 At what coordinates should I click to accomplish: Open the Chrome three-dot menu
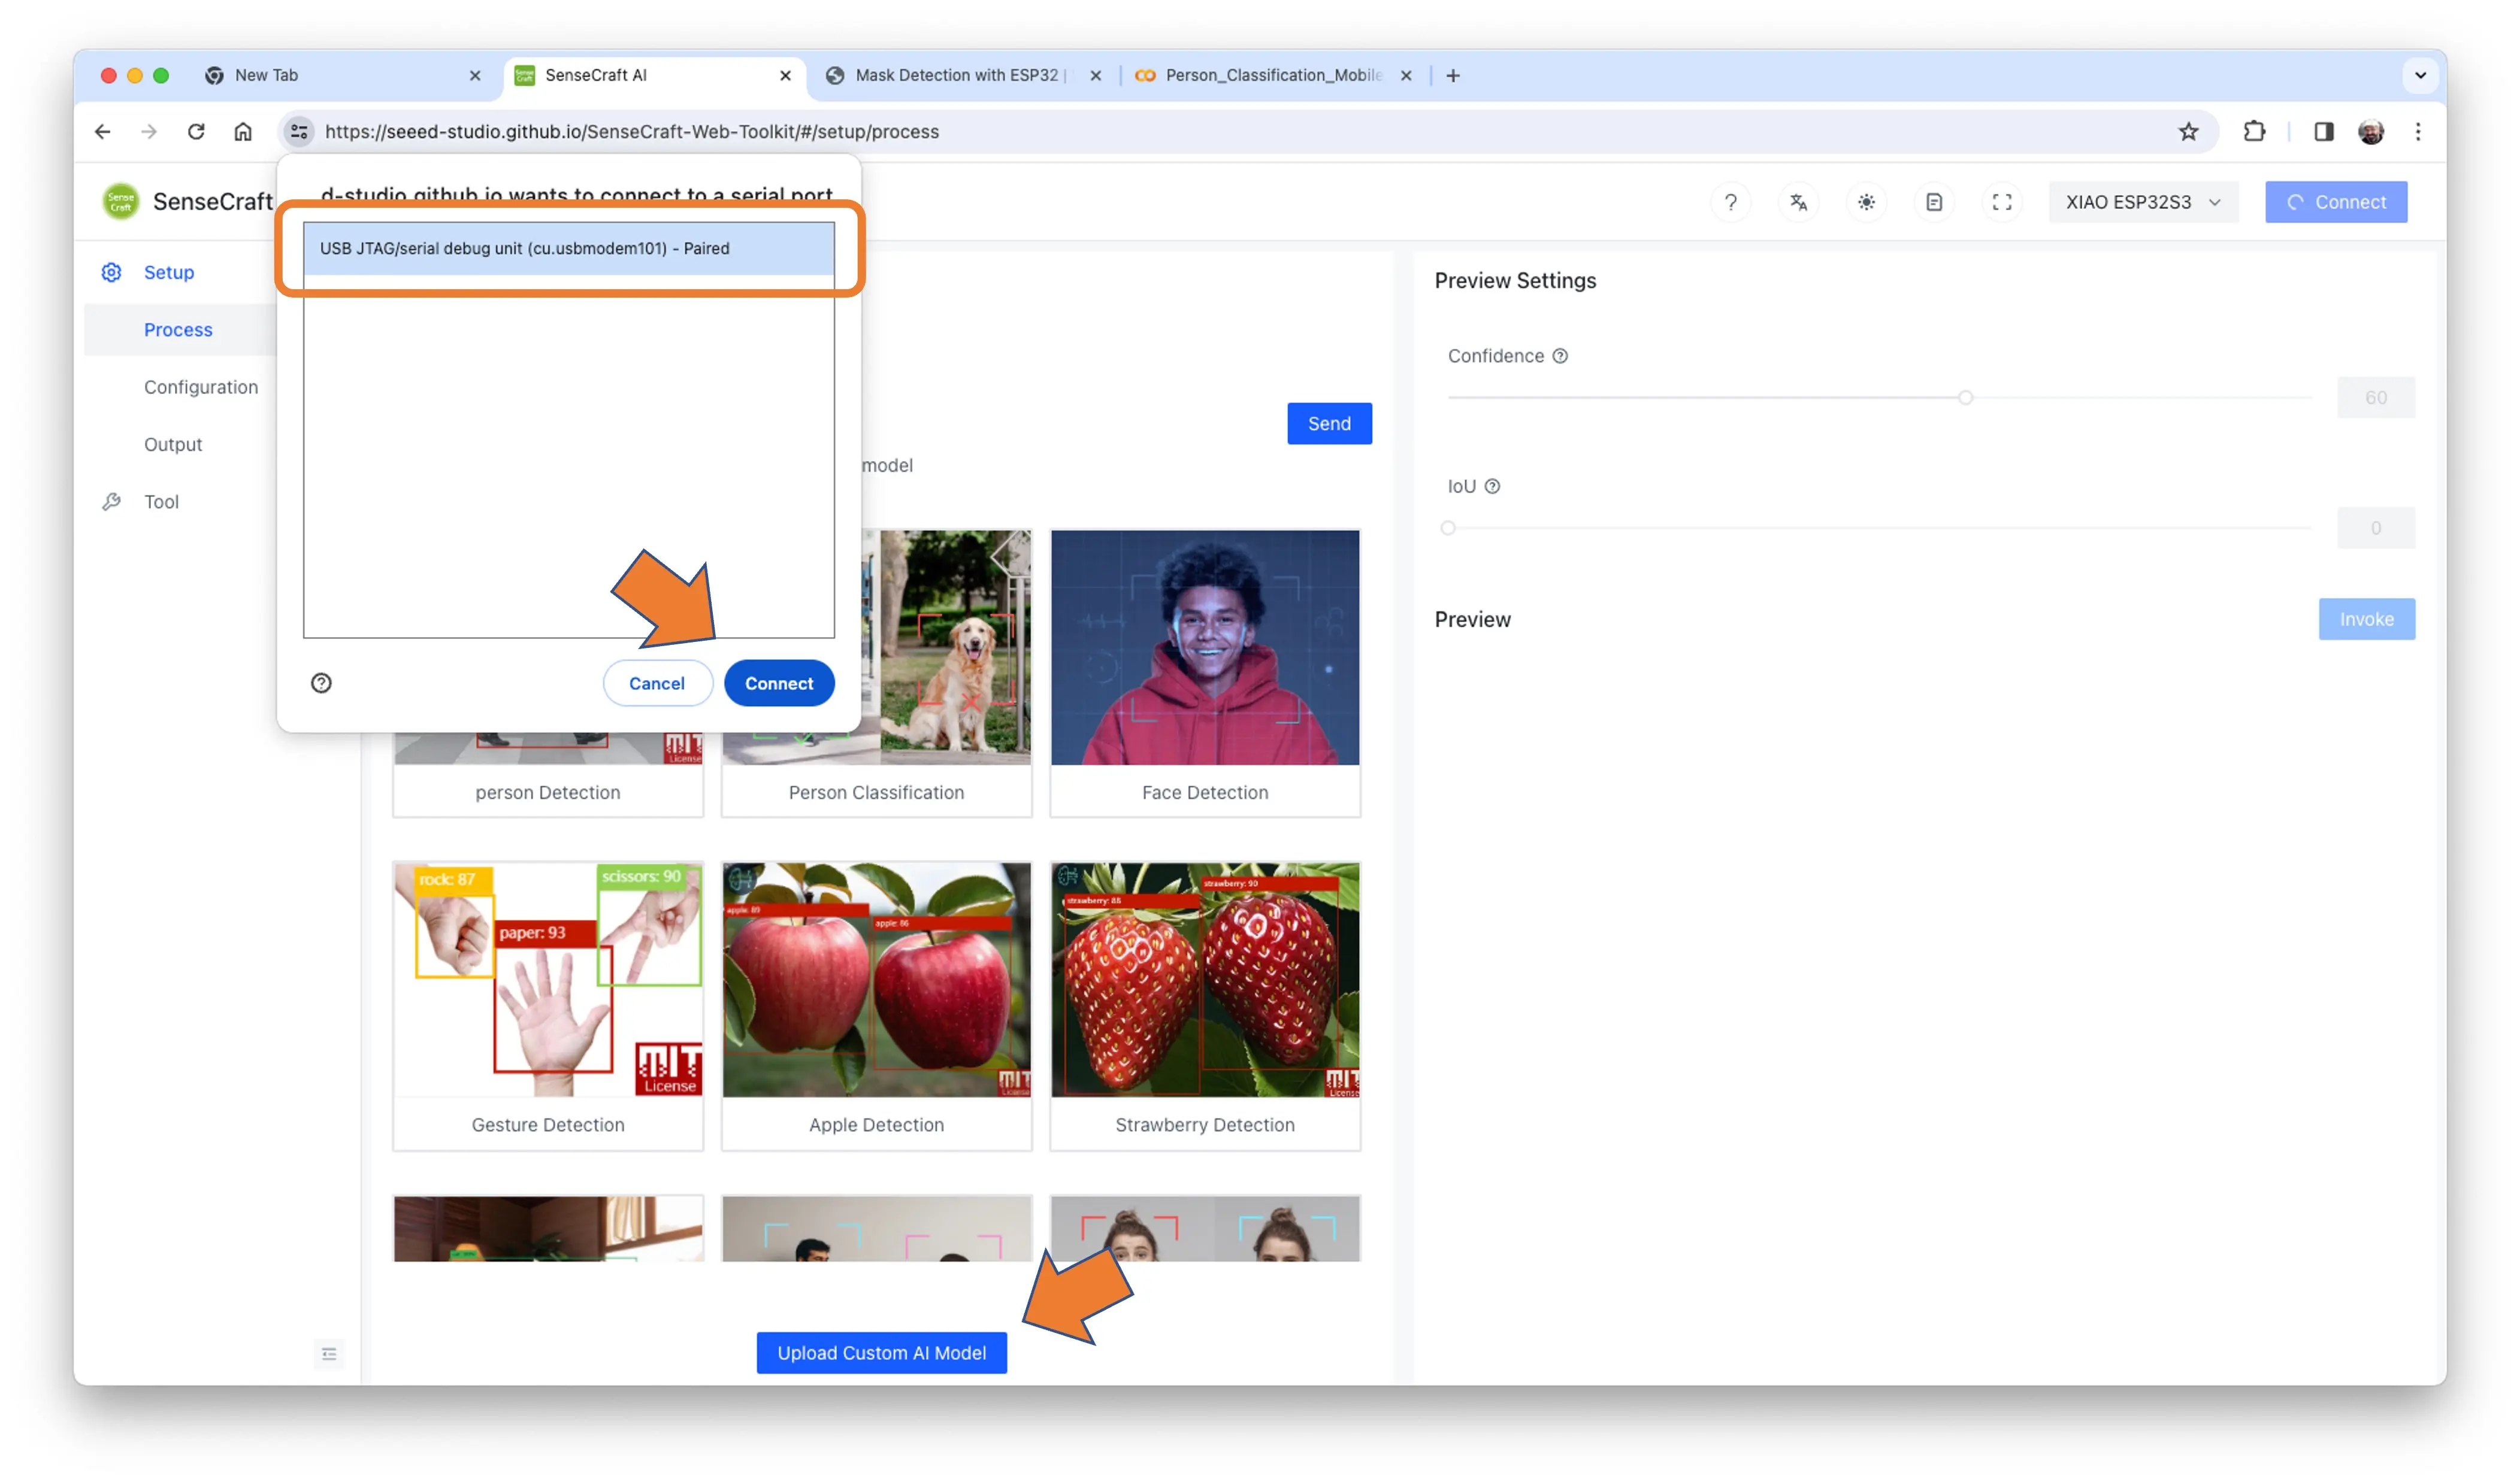click(2418, 132)
